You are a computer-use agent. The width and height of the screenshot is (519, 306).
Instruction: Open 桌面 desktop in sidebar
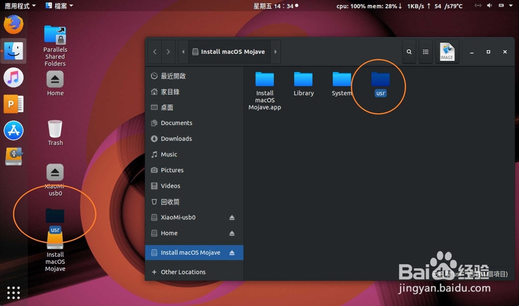194,107
